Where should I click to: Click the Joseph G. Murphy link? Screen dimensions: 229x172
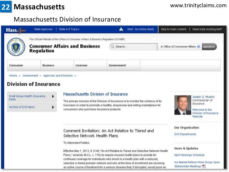[x=204, y=97]
